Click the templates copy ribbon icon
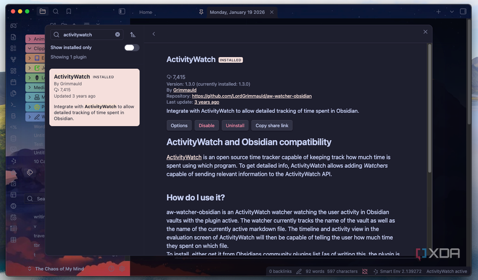Viewport: 478px width, 280px height. click(x=13, y=94)
